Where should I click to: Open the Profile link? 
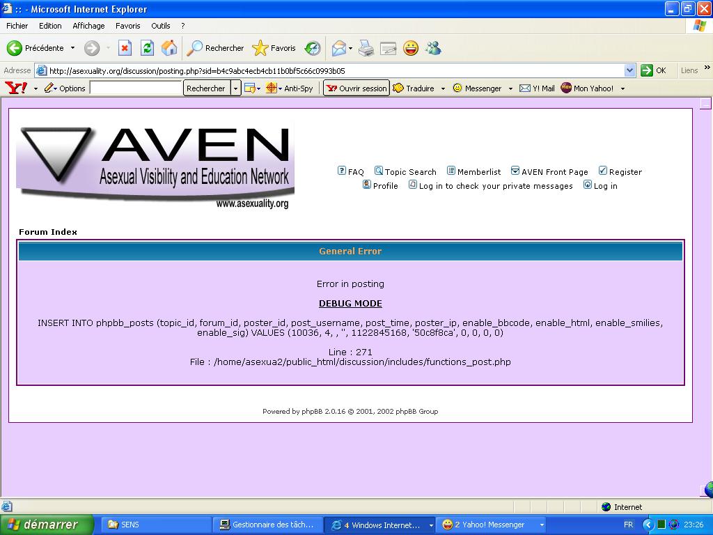[x=380, y=185]
